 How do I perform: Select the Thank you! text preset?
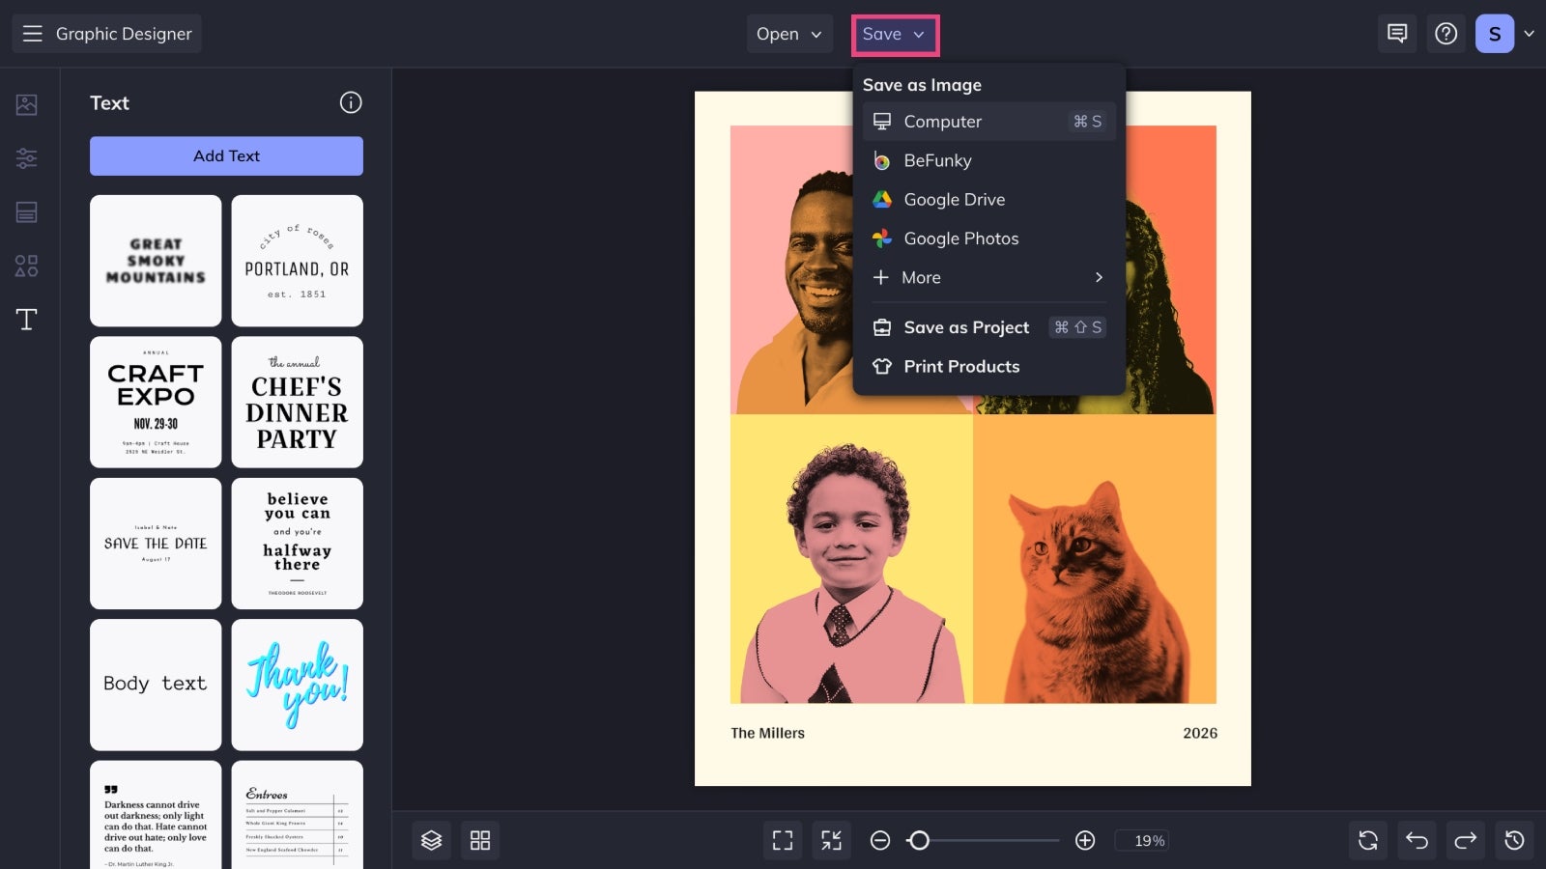[x=297, y=685]
